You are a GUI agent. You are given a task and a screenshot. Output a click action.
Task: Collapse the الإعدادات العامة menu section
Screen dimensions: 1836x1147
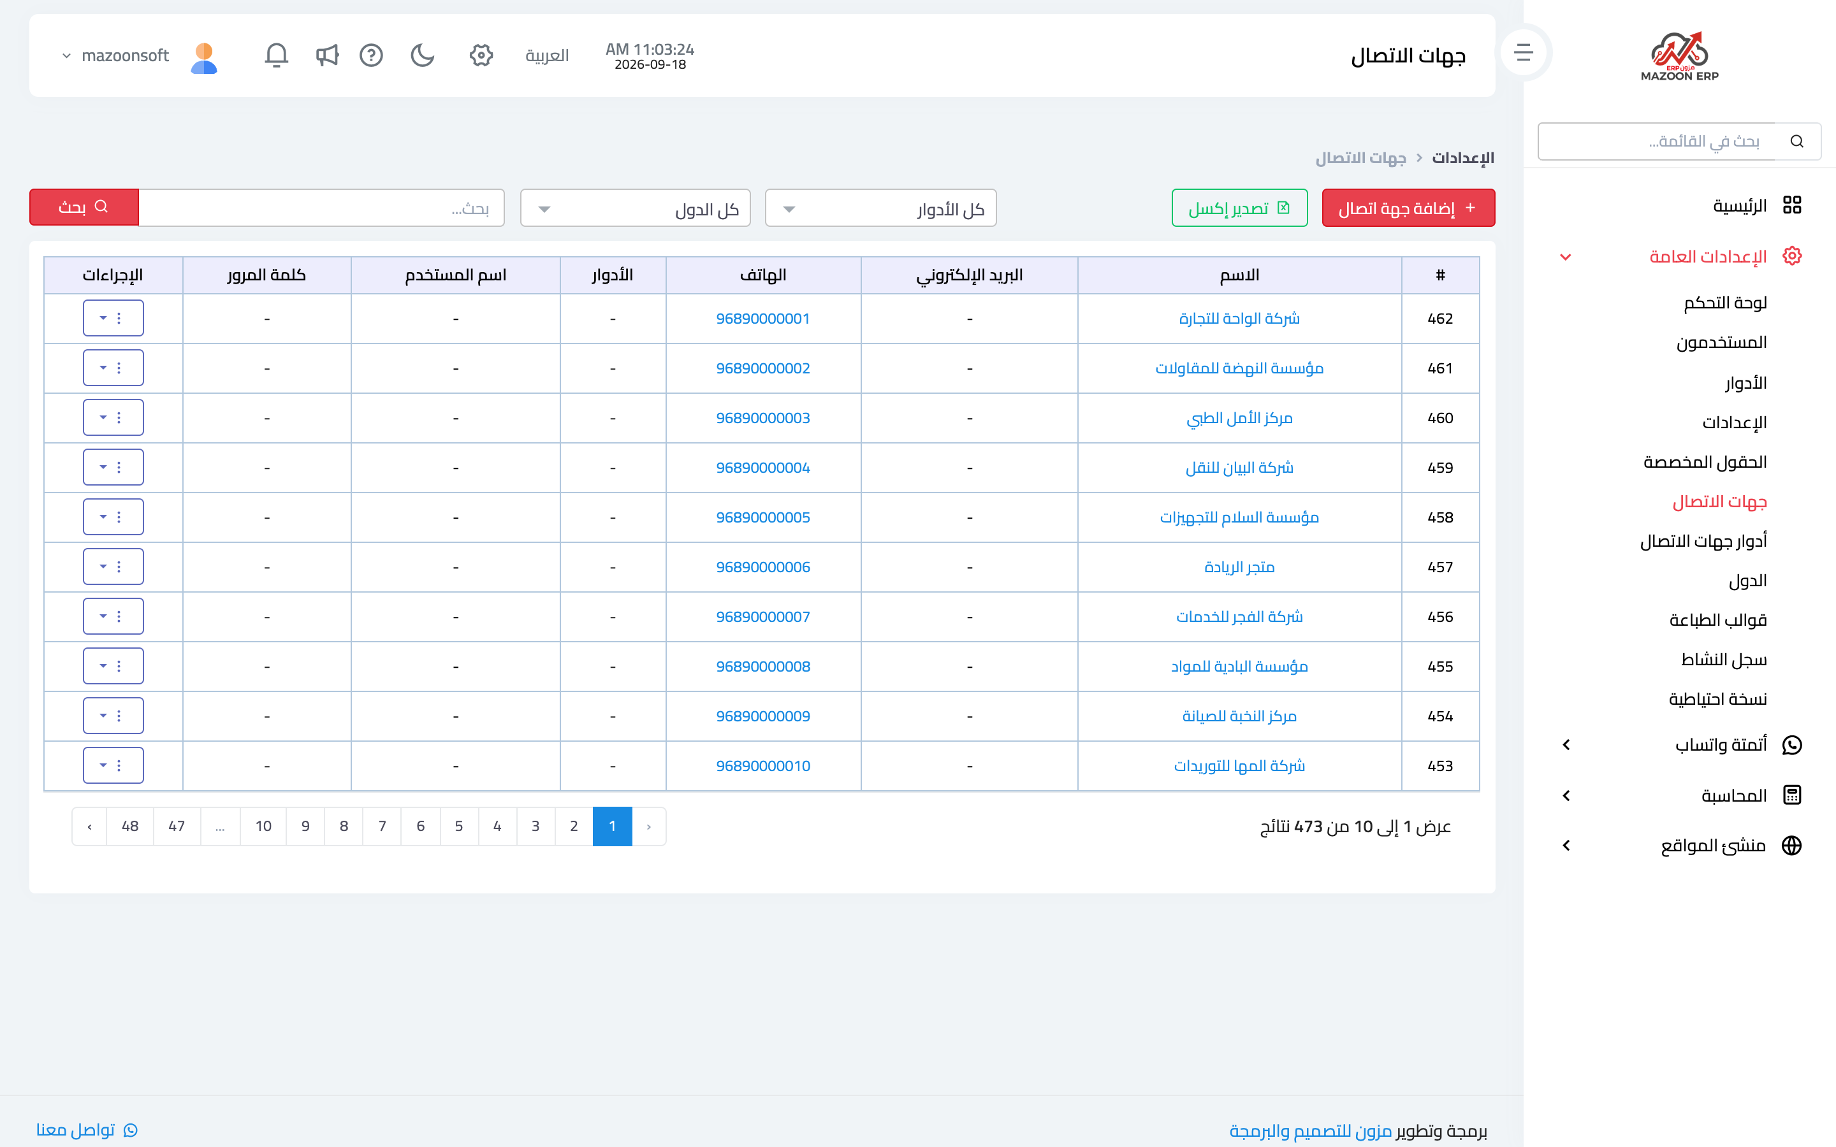click(x=1565, y=256)
